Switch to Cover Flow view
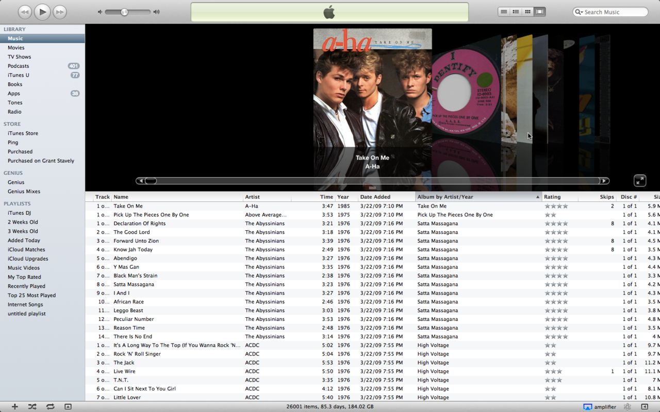The height and width of the screenshot is (412, 660). pyautogui.click(x=540, y=12)
